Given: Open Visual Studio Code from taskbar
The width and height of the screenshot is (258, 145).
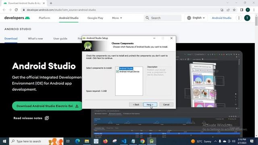Looking at the screenshot, I should [124, 141].
